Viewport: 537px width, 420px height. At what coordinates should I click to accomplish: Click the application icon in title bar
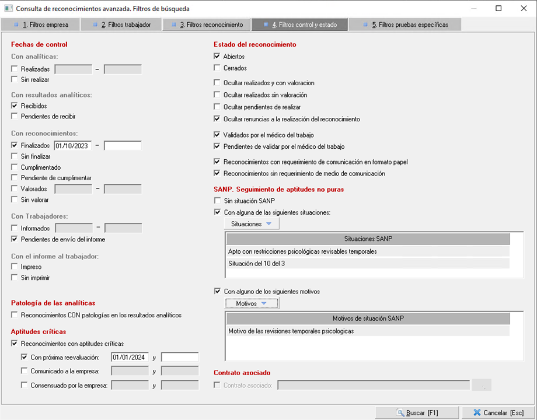tap(8, 9)
